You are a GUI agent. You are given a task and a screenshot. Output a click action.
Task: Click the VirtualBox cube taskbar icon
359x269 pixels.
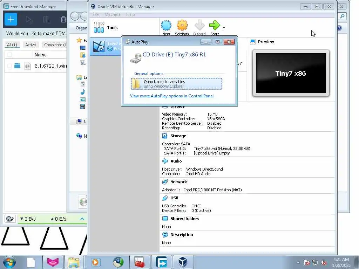pos(183,262)
